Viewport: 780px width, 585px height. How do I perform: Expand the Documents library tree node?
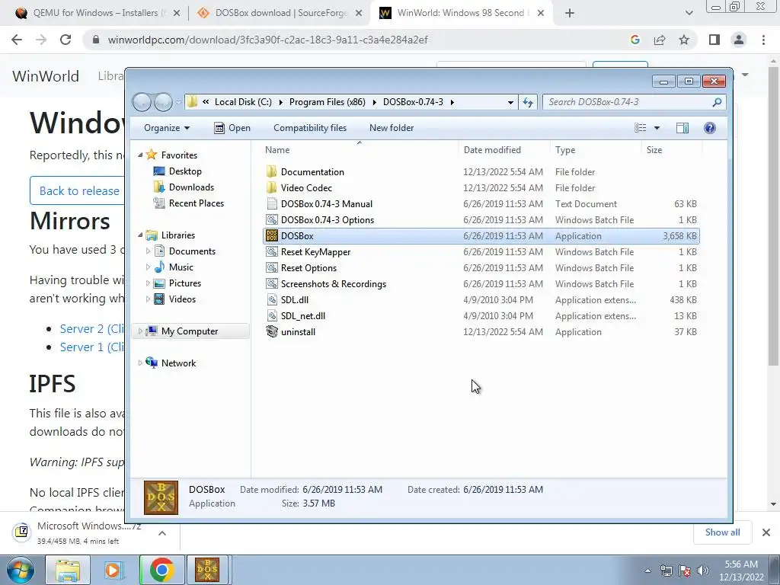148,251
